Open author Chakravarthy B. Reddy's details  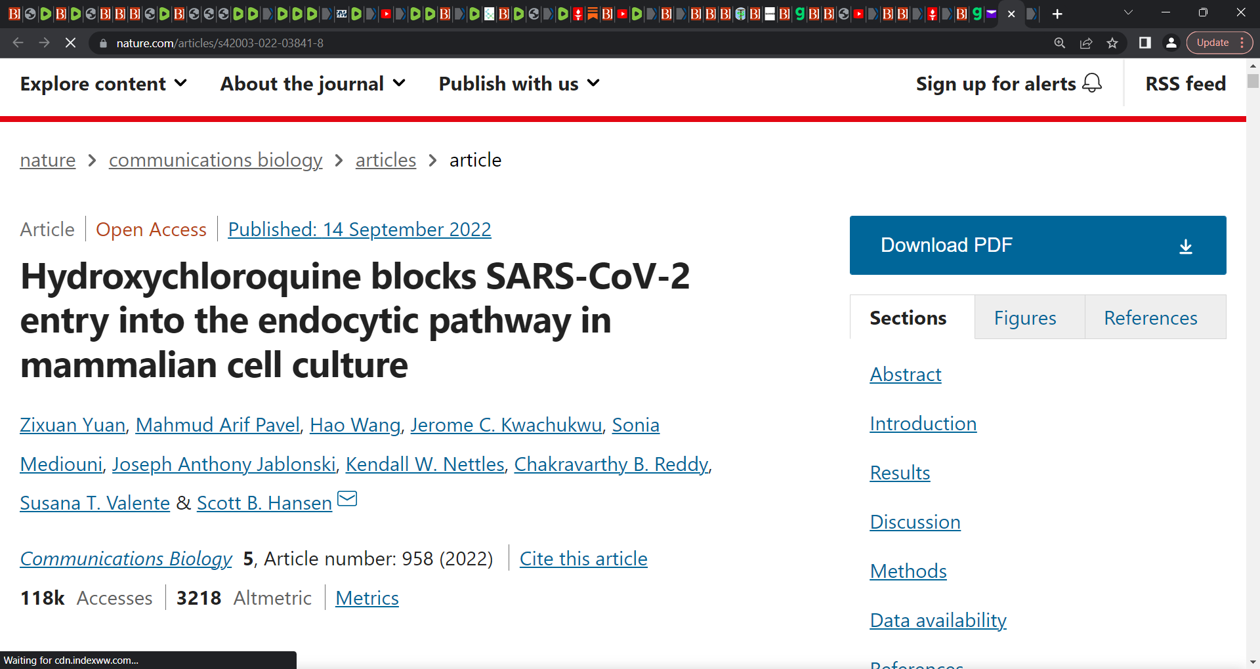pyautogui.click(x=612, y=464)
